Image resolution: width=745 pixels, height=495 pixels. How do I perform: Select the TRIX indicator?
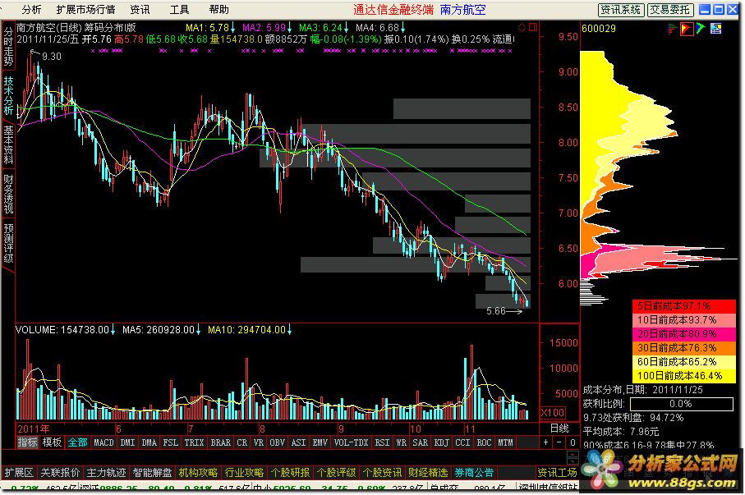194,442
